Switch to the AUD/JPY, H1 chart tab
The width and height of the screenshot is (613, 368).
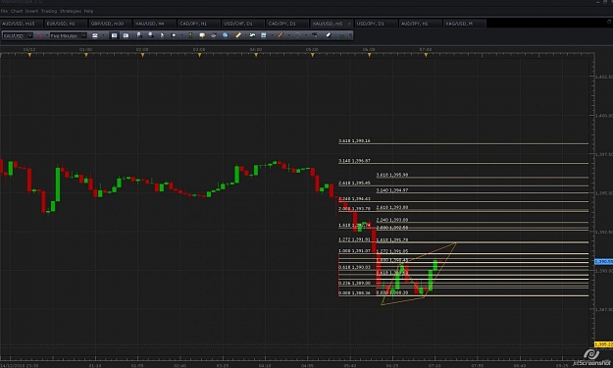tap(420, 24)
